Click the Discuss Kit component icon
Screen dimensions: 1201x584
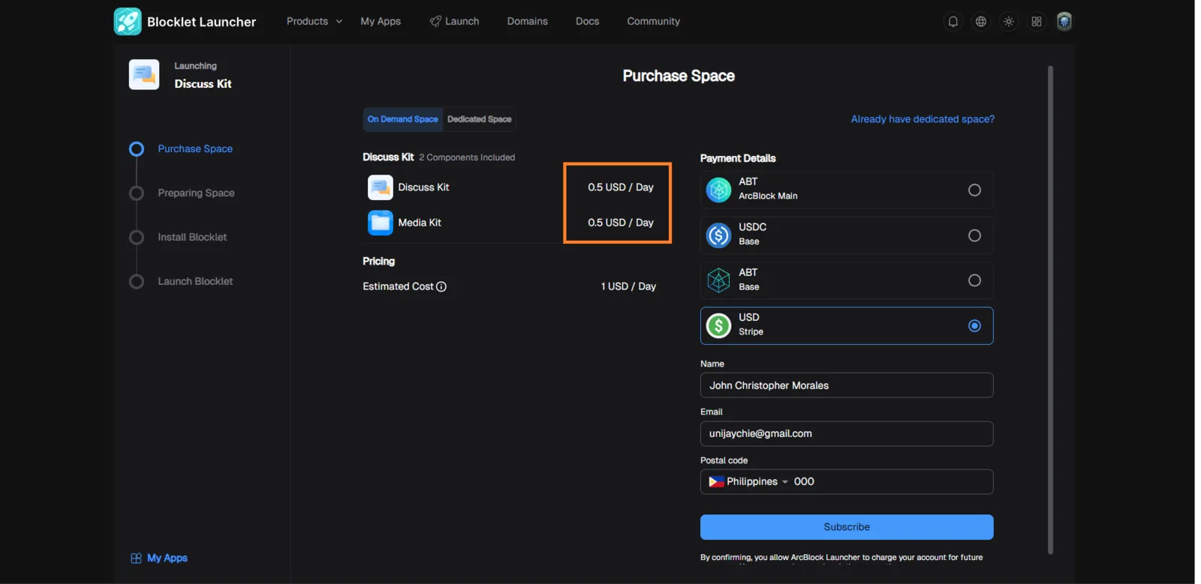point(380,187)
